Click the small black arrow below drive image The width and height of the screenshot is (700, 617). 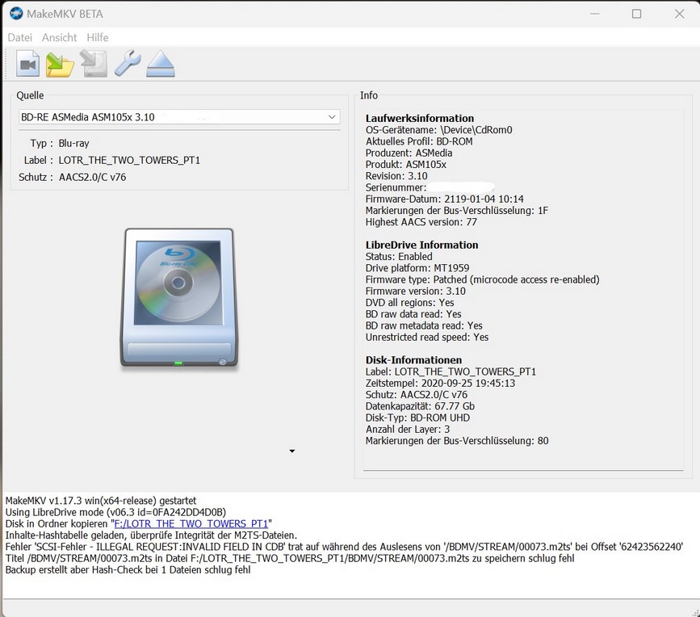point(292,451)
